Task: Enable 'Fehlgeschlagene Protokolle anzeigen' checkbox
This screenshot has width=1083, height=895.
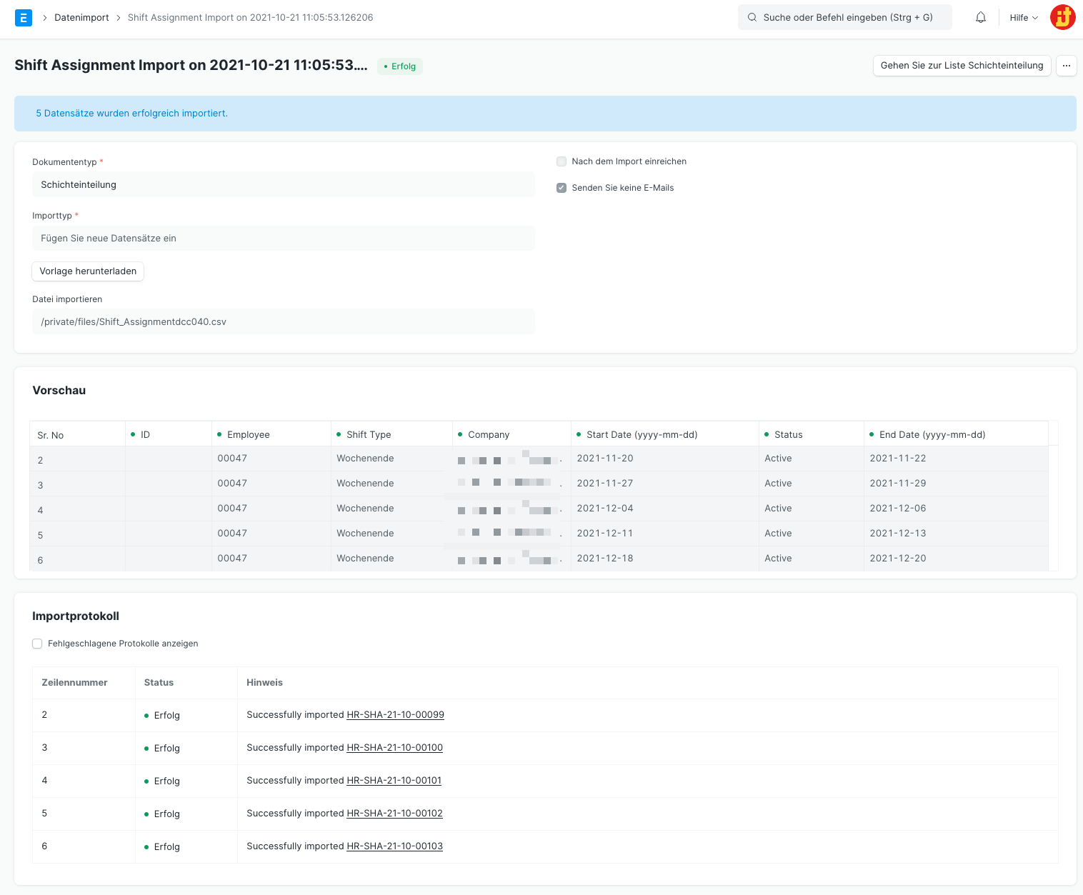Action: tap(37, 644)
